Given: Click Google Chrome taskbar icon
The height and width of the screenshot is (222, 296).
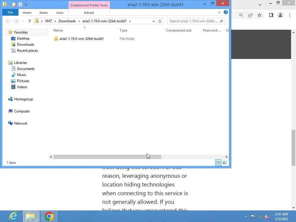Looking at the screenshot, I should click(49, 216).
